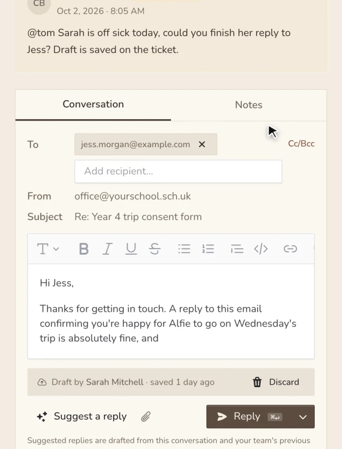Screen dimensions: 342x449
Task: Click the Discard label
Action: click(x=284, y=382)
